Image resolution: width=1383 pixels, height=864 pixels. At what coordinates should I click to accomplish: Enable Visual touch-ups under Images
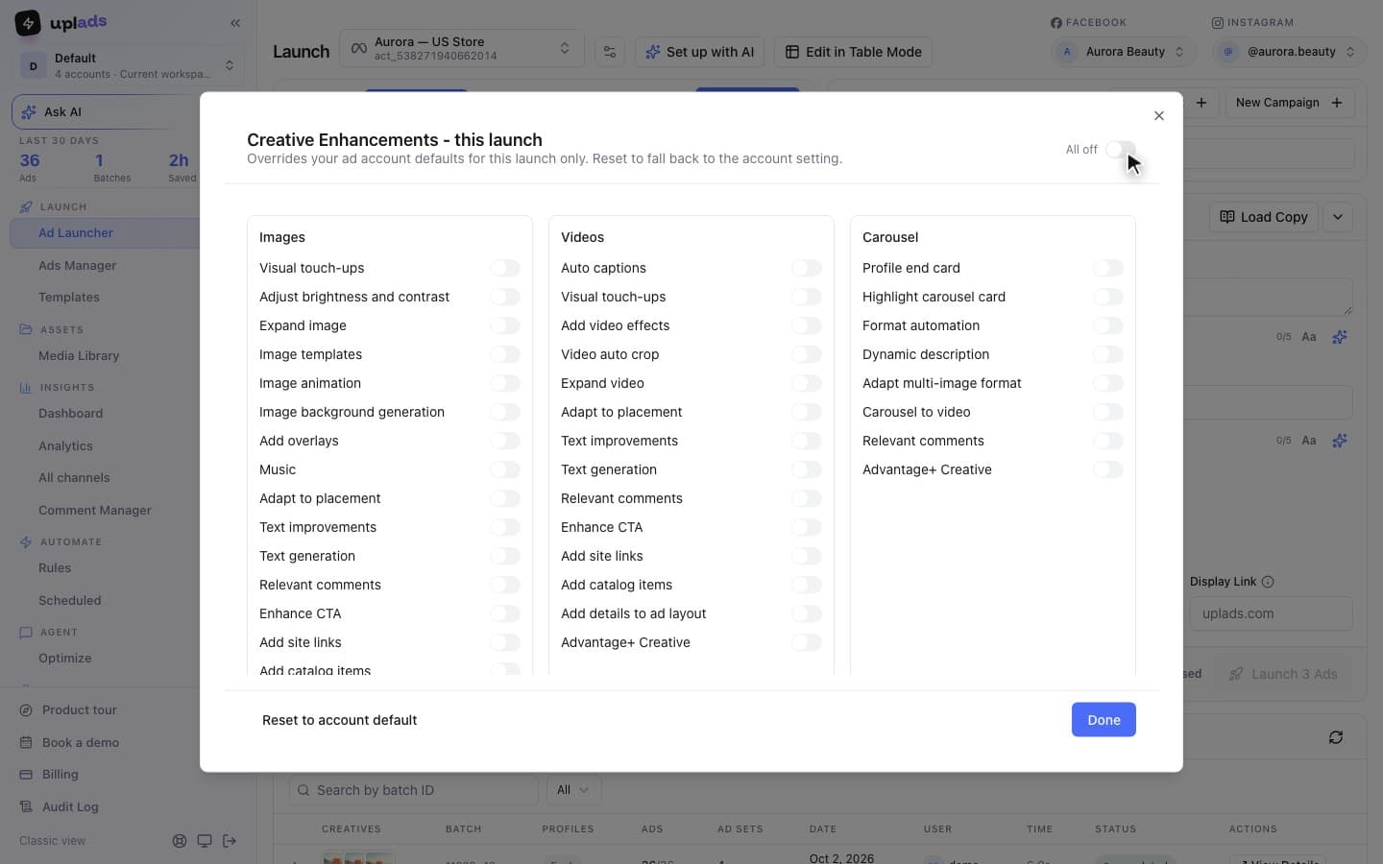pyautogui.click(x=505, y=268)
